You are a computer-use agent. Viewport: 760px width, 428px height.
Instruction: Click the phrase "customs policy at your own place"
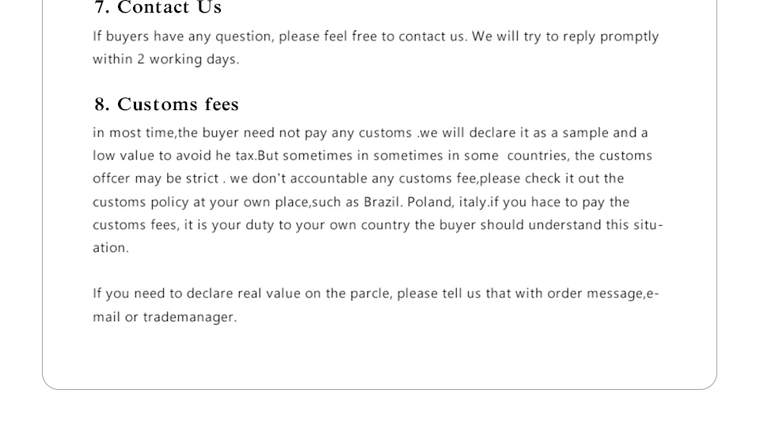click(205, 202)
